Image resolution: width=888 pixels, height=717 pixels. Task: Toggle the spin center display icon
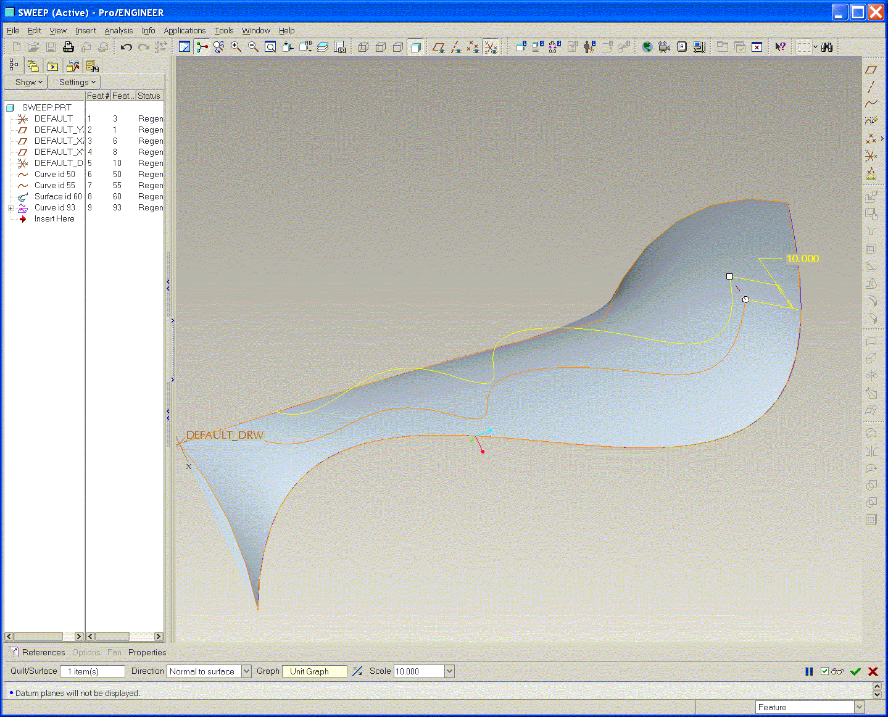202,47
